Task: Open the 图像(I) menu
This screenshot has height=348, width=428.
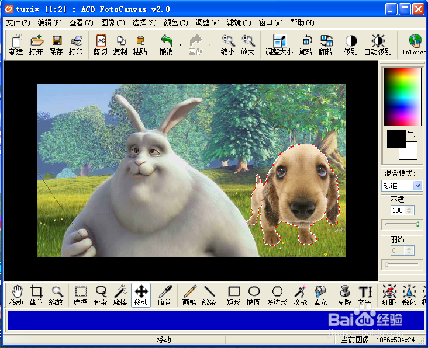Action: (x=113, y=23)
